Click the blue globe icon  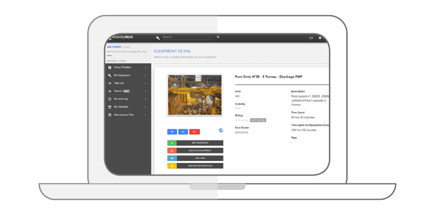221,131
